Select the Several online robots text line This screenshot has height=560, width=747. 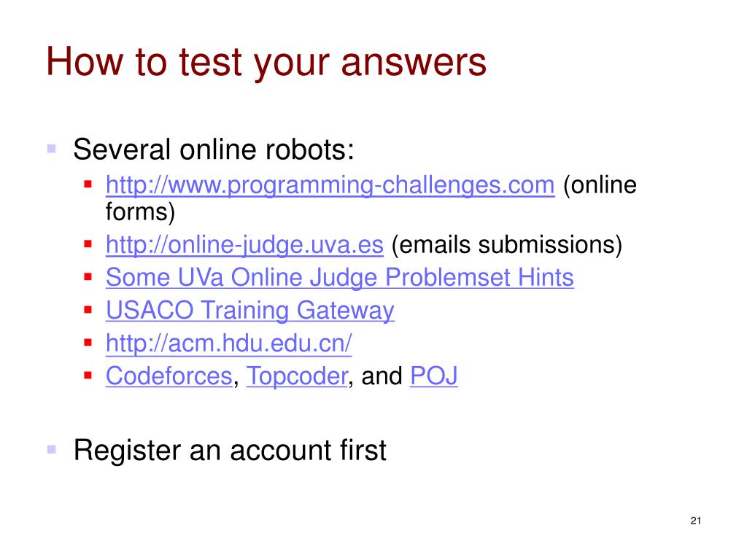click(x=214, y=149)
